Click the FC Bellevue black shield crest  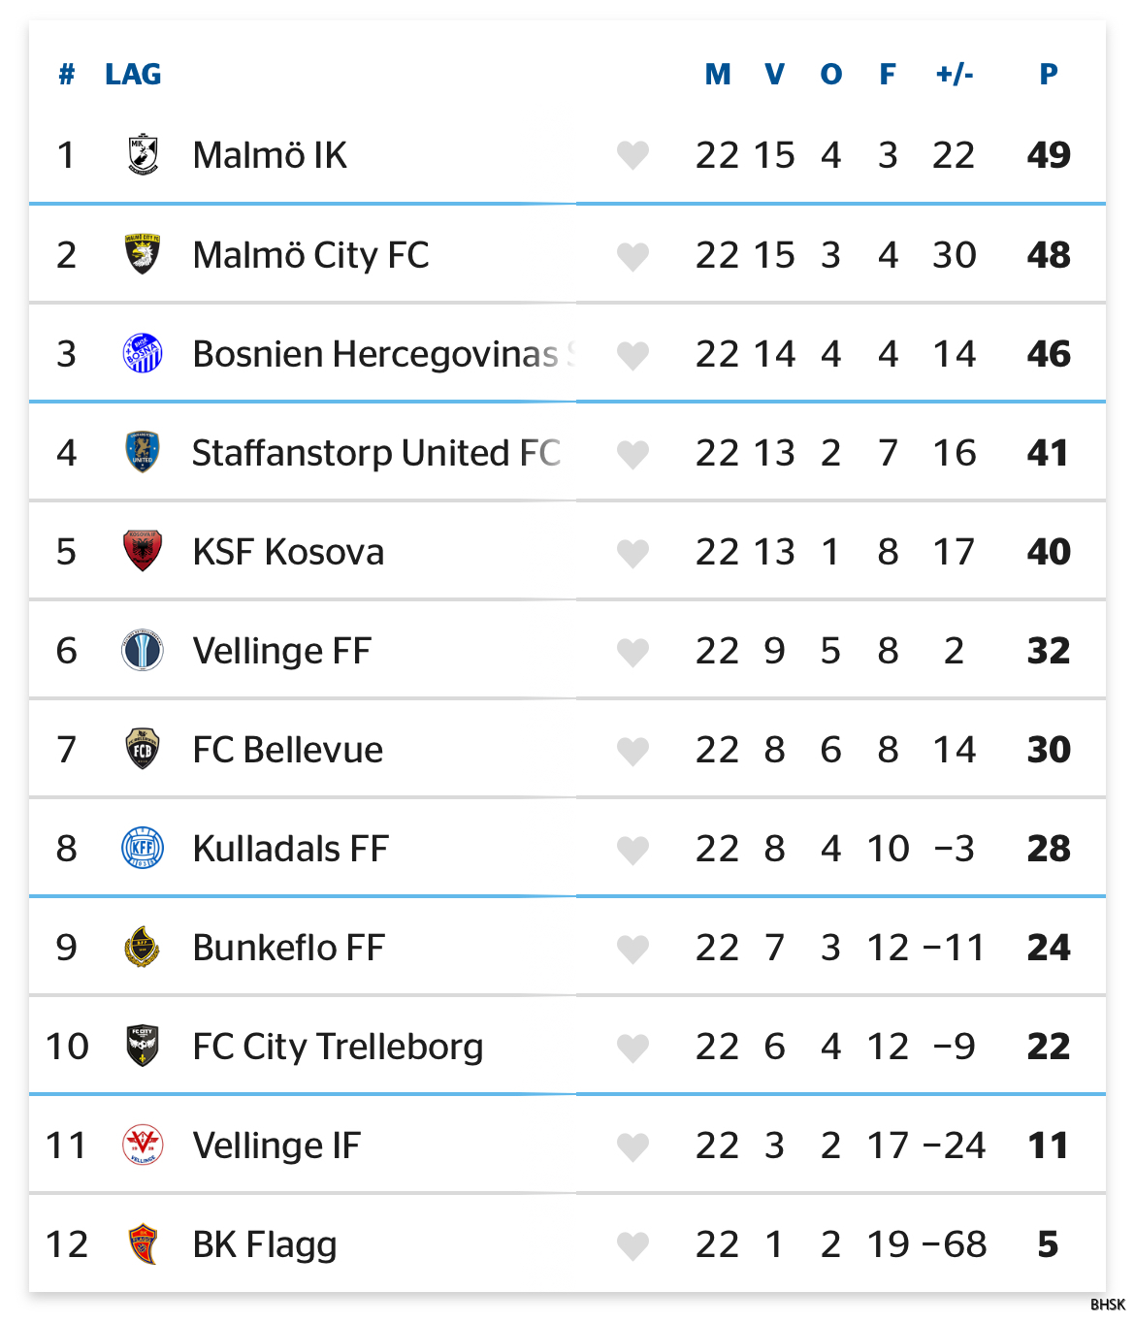(143, 749)
